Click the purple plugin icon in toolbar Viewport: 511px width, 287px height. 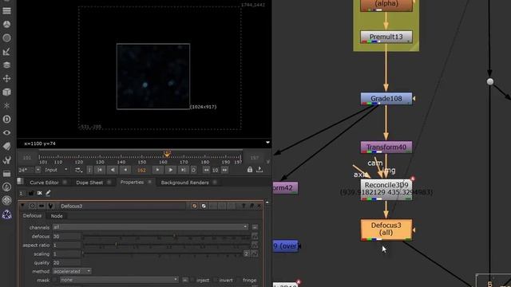(6, 214)
